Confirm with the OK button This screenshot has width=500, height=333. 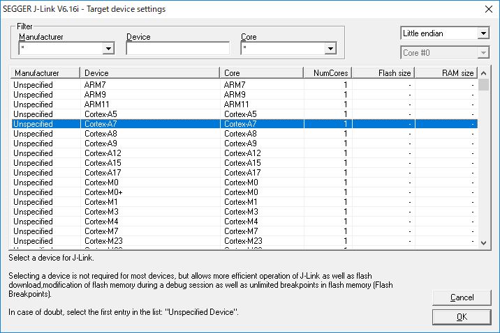pos(462,317)
